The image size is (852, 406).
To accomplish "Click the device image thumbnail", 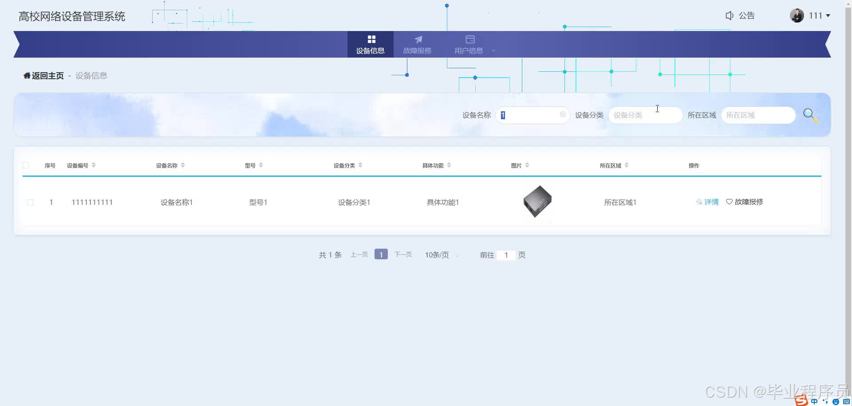I will (x=537, y=202).
